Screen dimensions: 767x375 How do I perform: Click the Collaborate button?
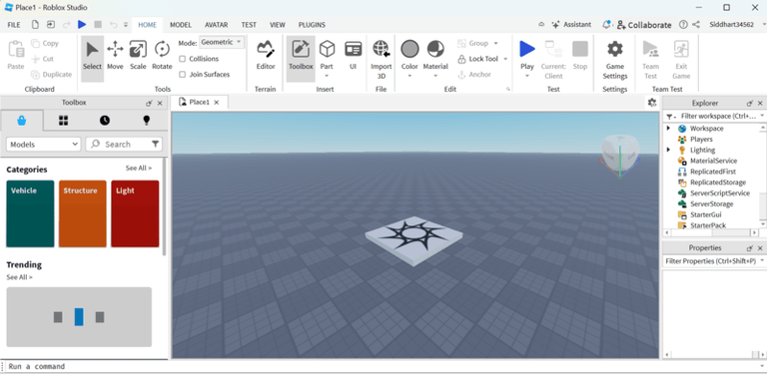coord(644,24)
